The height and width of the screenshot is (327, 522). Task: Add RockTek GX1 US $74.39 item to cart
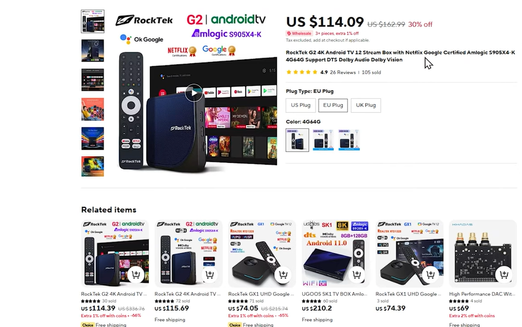pyautogui.click(x=430, y=275)
